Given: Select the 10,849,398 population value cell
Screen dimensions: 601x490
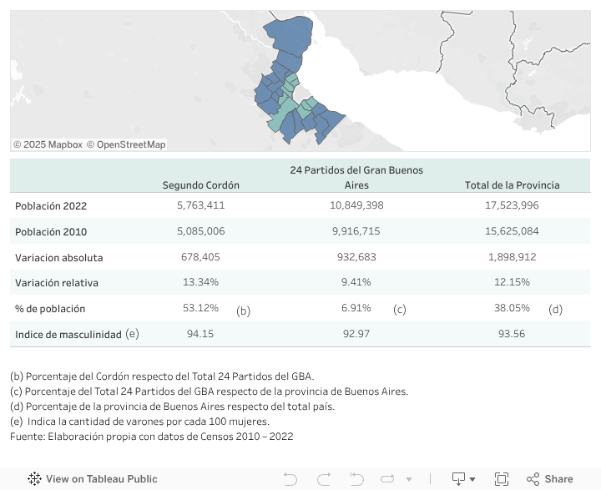Looking at the screenshot, I should coord(356,205).
